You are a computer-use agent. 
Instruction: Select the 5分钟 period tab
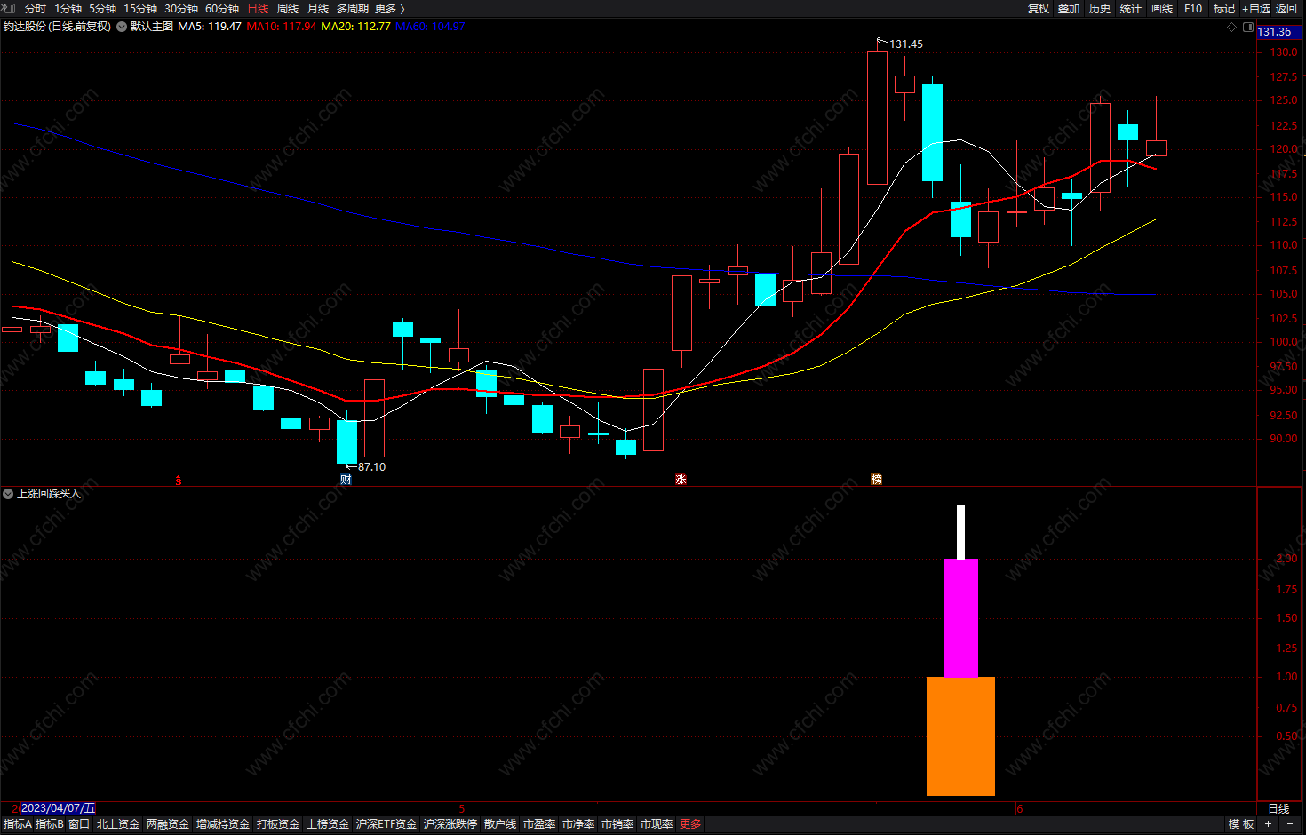(x=102, y=8)
